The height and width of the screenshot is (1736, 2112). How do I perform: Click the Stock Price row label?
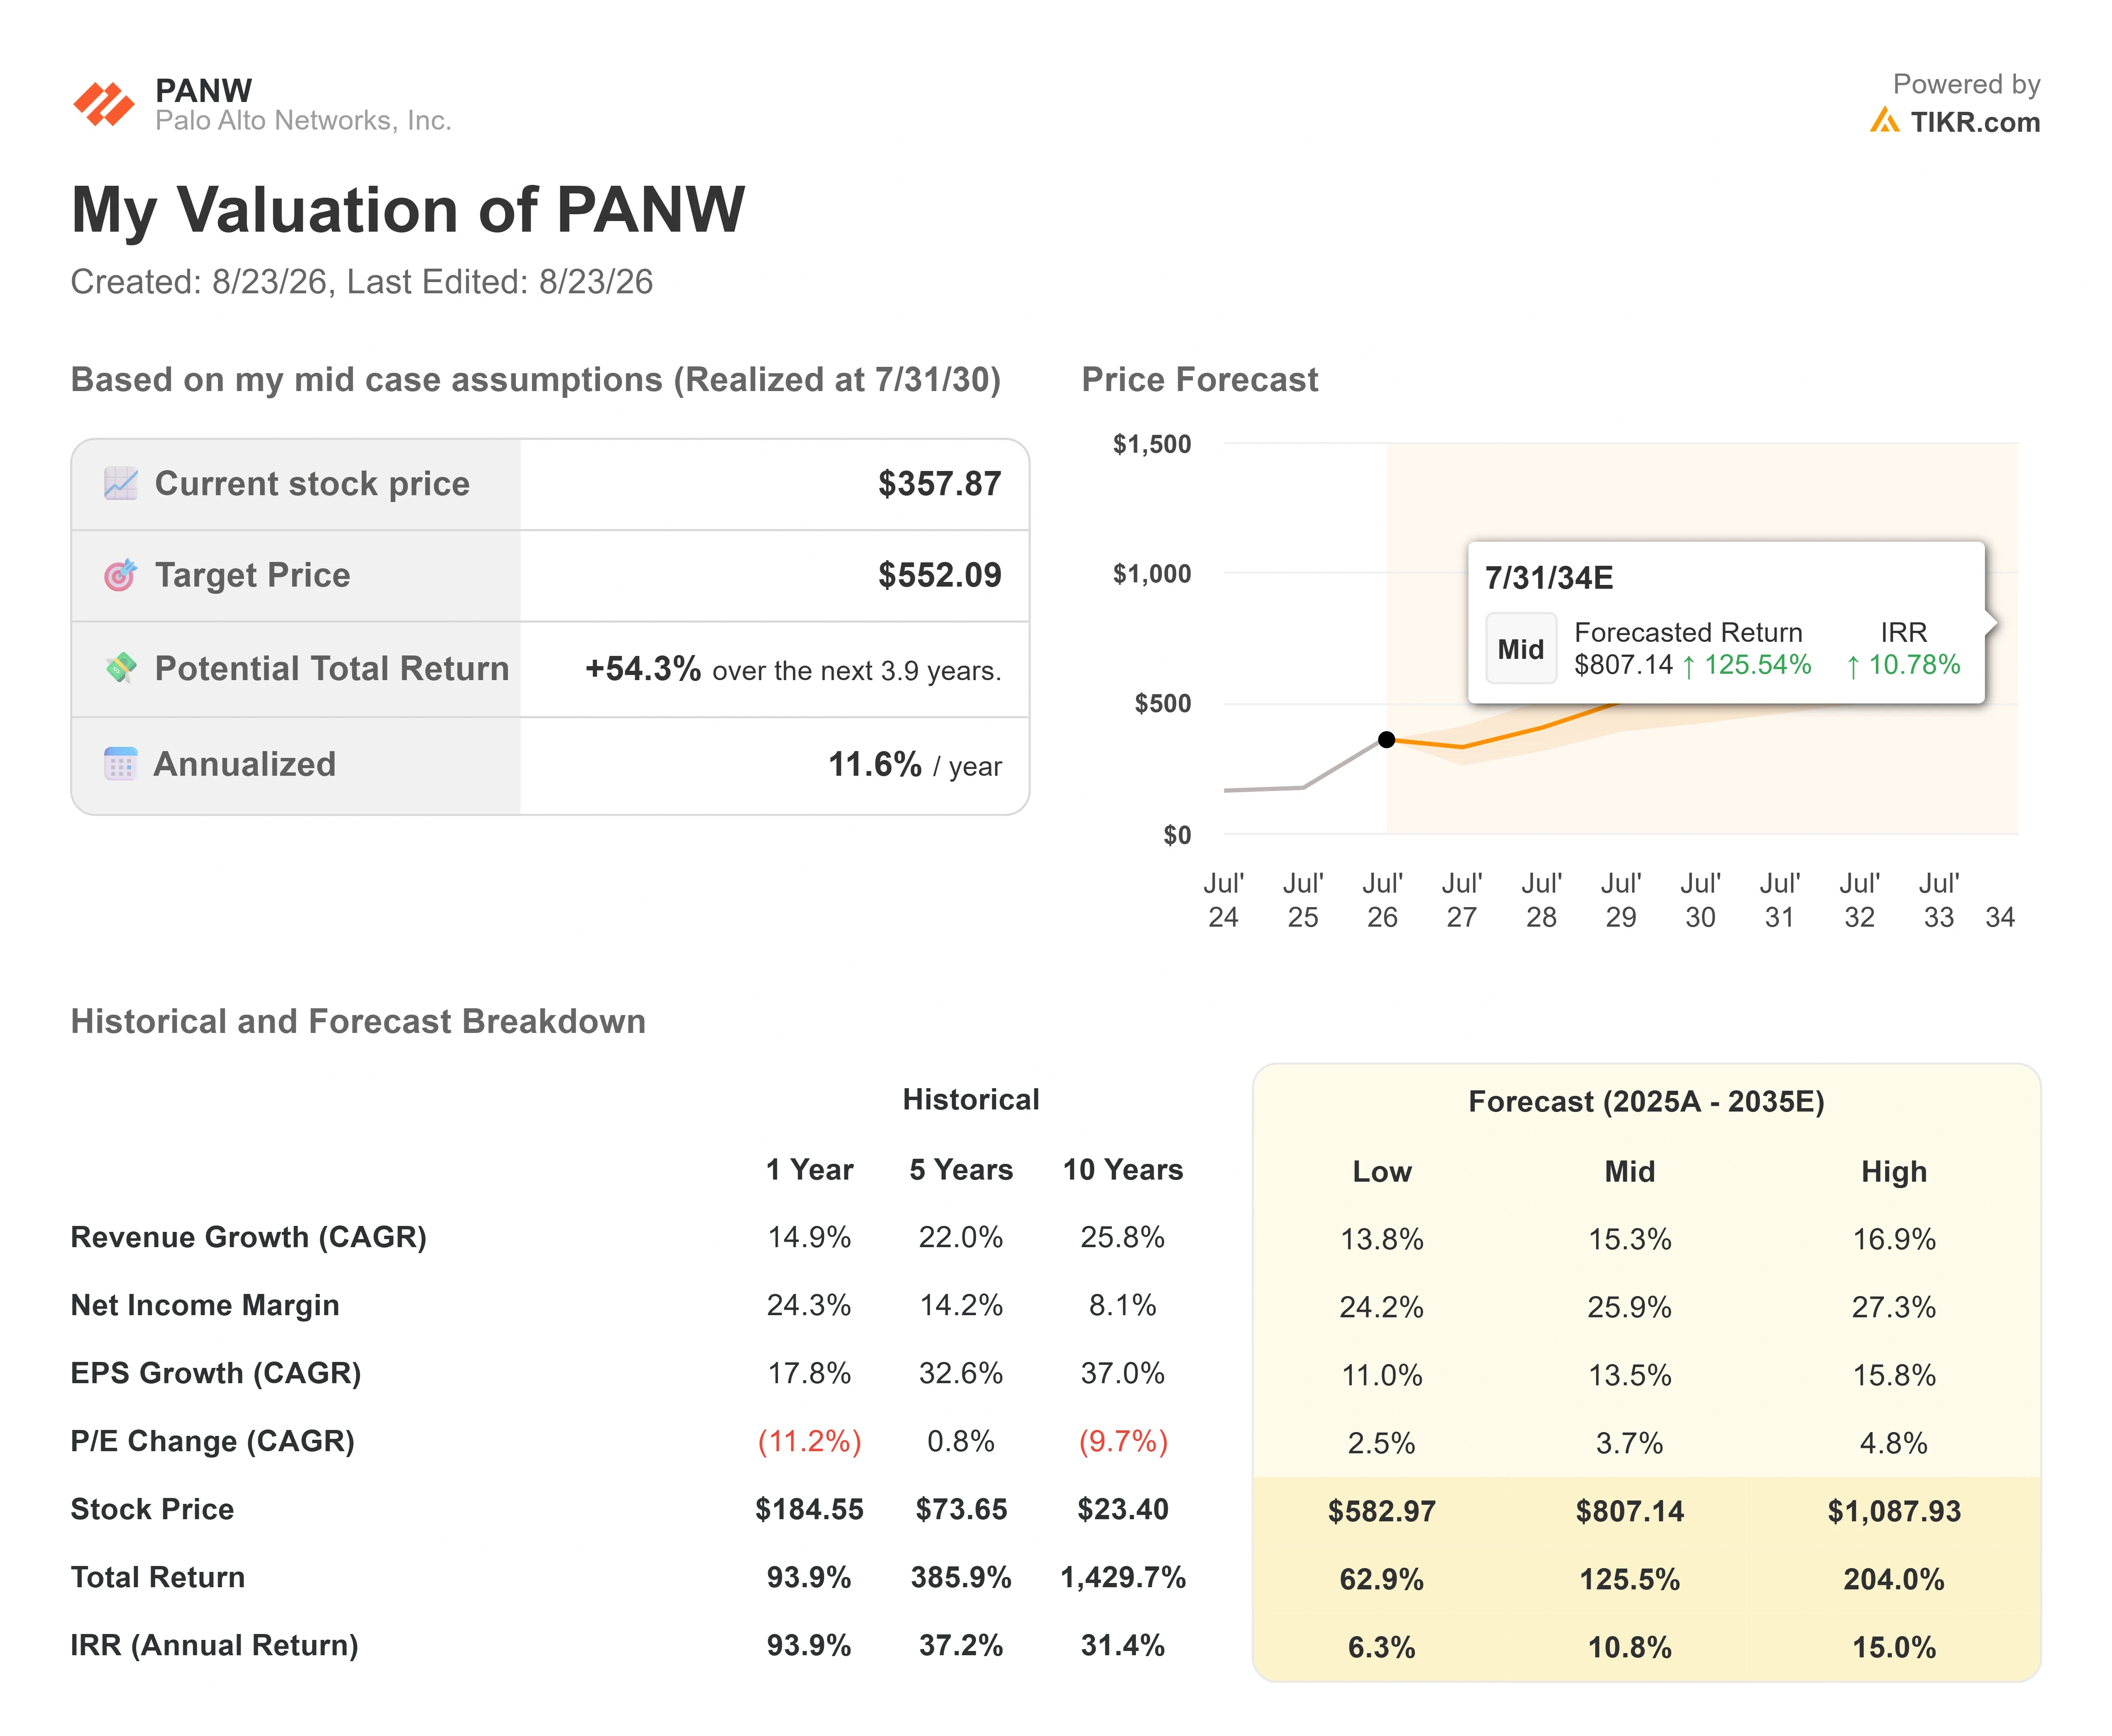[152, 1510]
